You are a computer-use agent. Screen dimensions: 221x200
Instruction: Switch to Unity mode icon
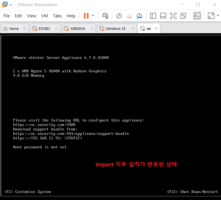coord(183,16)
